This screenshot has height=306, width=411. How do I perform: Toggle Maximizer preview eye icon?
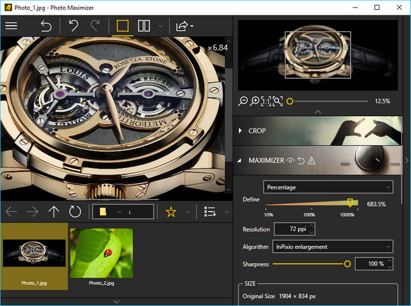[290, 160]
